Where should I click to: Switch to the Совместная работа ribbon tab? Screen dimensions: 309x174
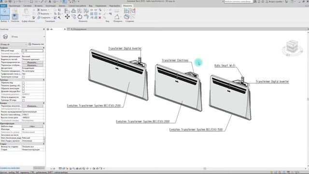pyautogui.click(x=77, y=6)
